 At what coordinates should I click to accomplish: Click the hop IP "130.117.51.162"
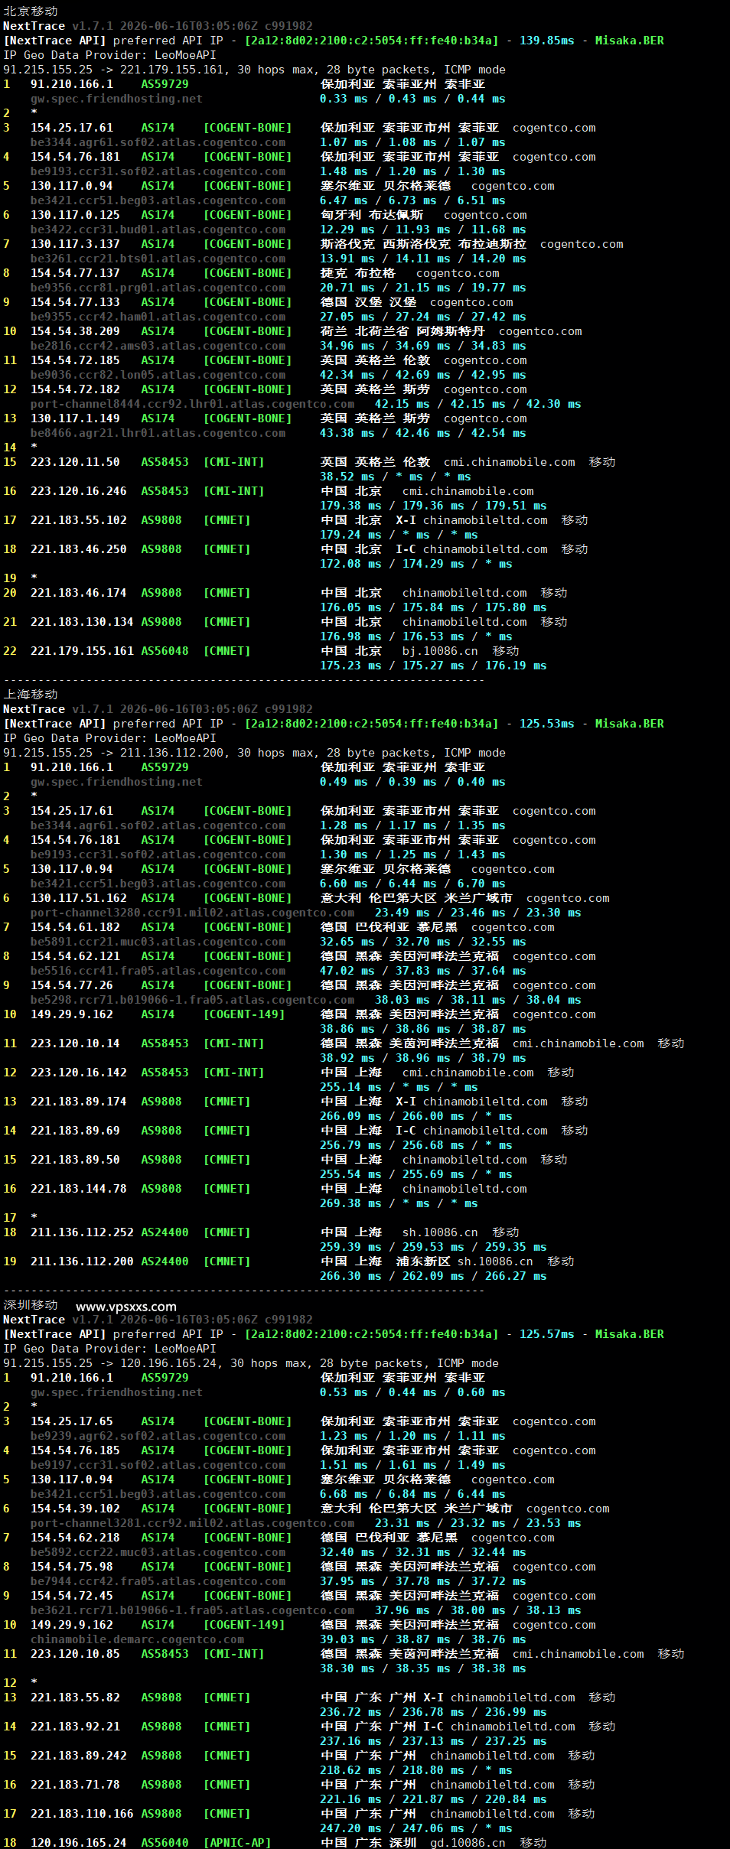pos(79,898)
